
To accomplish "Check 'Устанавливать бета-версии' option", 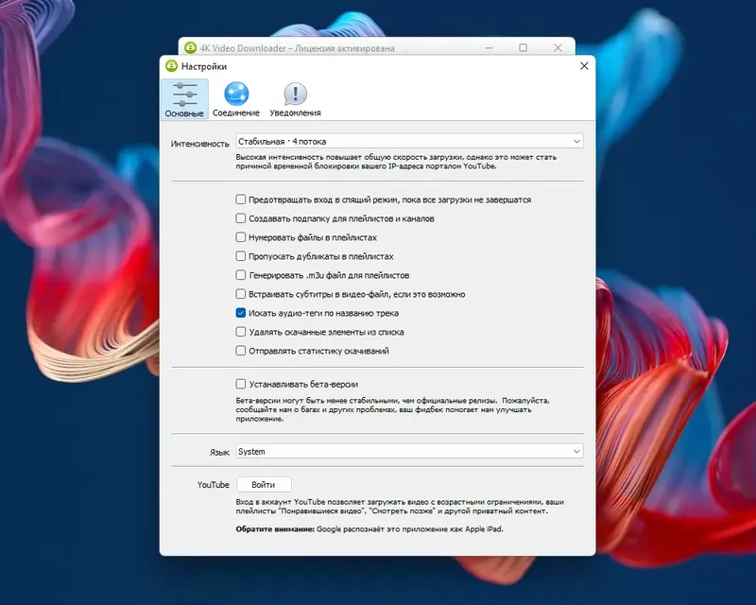I will click(x=240, y=385).
